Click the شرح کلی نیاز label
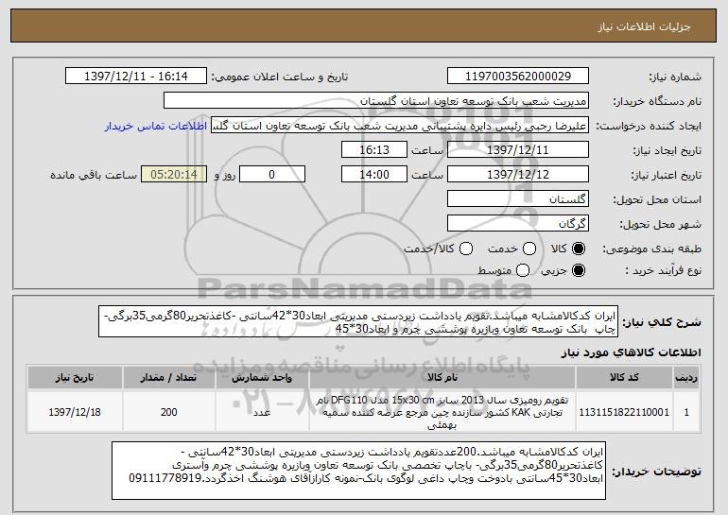The width and height of the screenshot is (728, 515). point(661,322)
